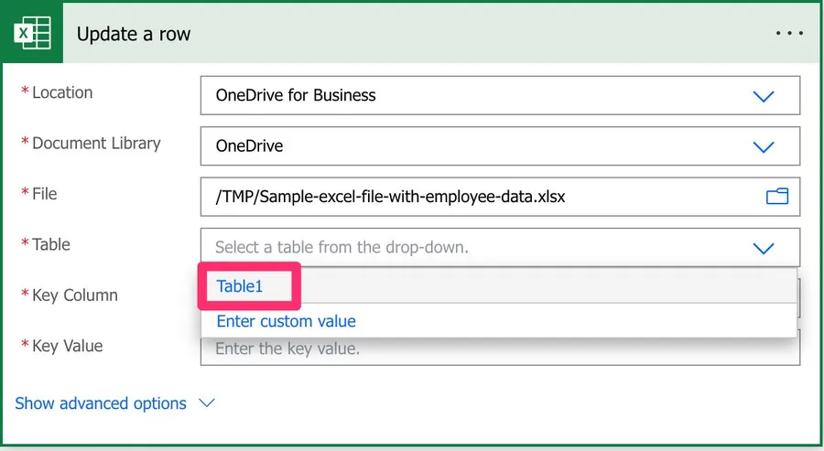Choose the Enter custom value option
The image size is (824, 451).
point(286,321)
